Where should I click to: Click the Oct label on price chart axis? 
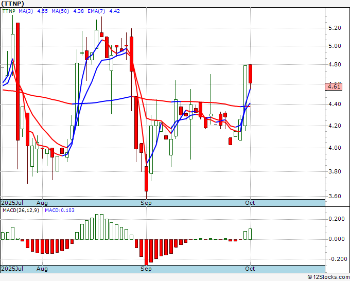[x=250, y=203]
